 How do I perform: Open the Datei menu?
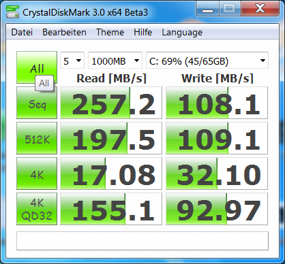tap(22, 32)
